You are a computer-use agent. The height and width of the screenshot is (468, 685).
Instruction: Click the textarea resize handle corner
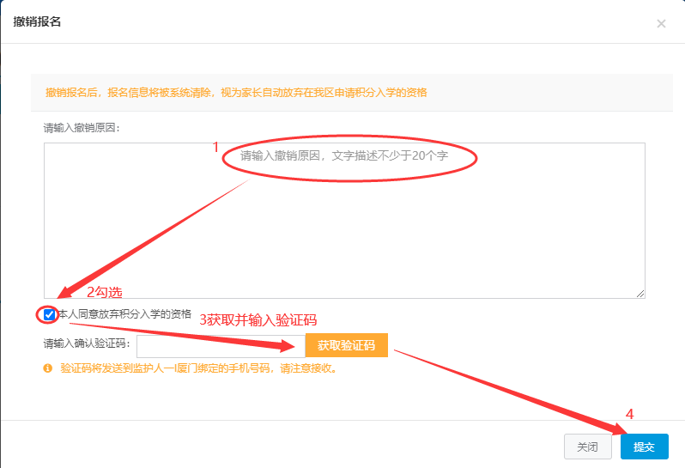coord(640,294)
